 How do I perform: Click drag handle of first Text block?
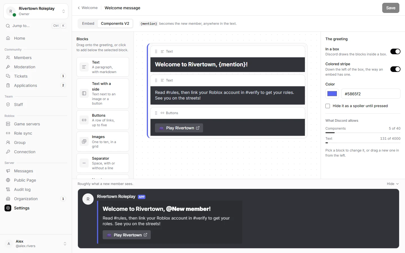click(x=156, y=51)
